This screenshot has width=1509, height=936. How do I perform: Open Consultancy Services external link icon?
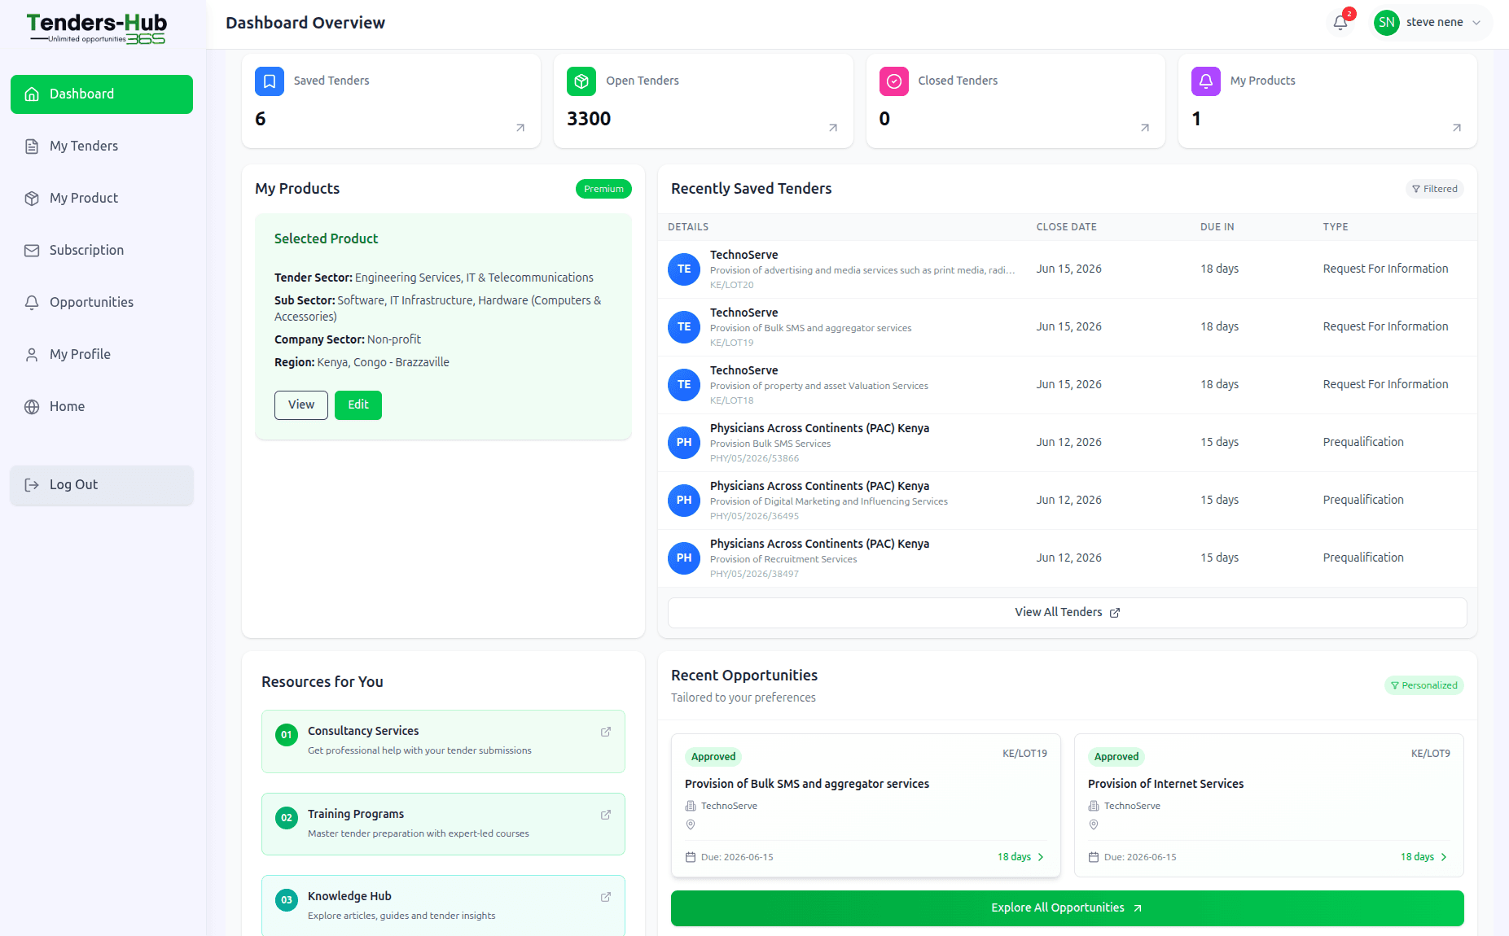point(606,732)
